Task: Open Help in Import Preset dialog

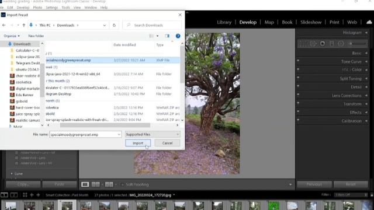Action: pyautogui.click(x=178, y=36)
